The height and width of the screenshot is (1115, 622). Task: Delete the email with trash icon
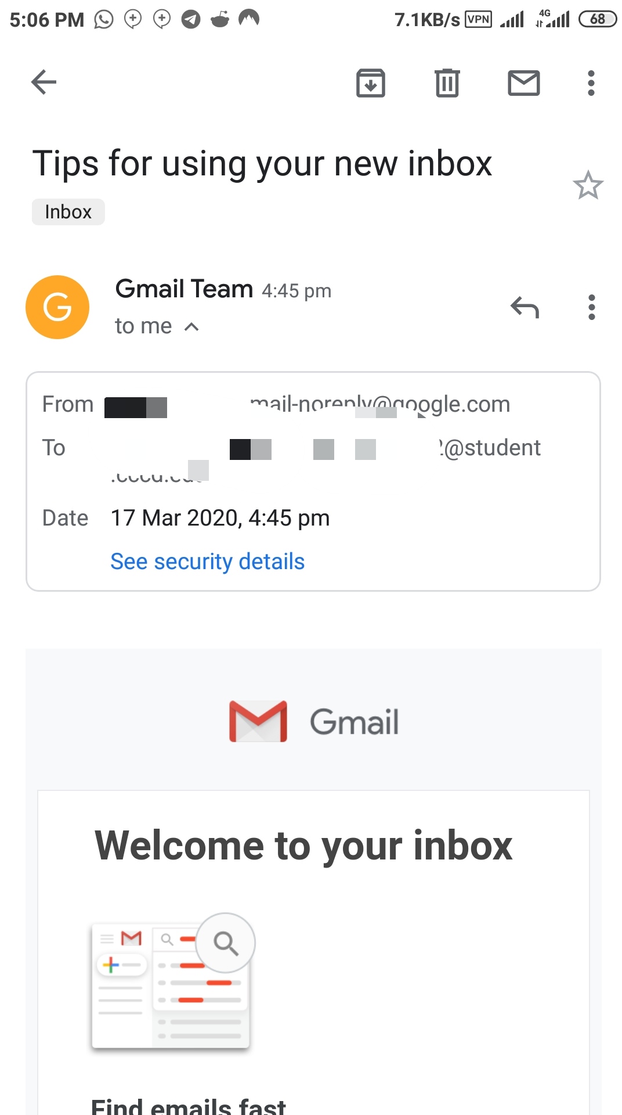point(447,83)
